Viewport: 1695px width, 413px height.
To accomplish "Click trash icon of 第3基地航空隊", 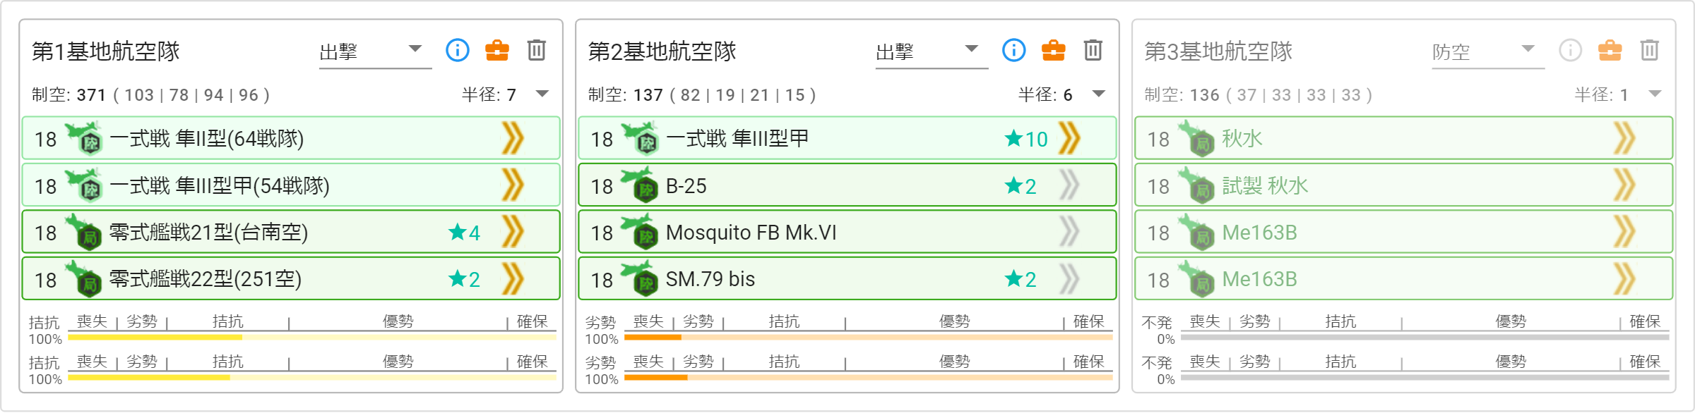I will [1650, 50].
